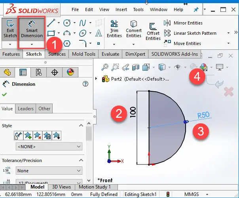Select the Circle sketch tool
The image size is (239, 198).
[67, 23]
